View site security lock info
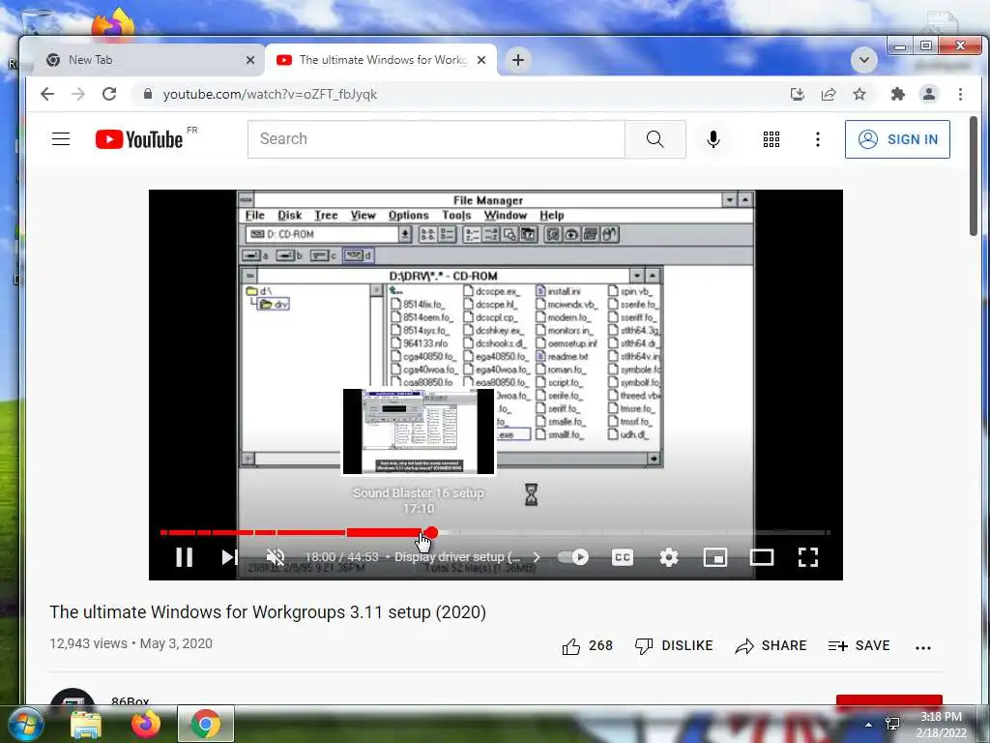The width and height of the screenshot is (990, 743). click(x=148, y=94)
